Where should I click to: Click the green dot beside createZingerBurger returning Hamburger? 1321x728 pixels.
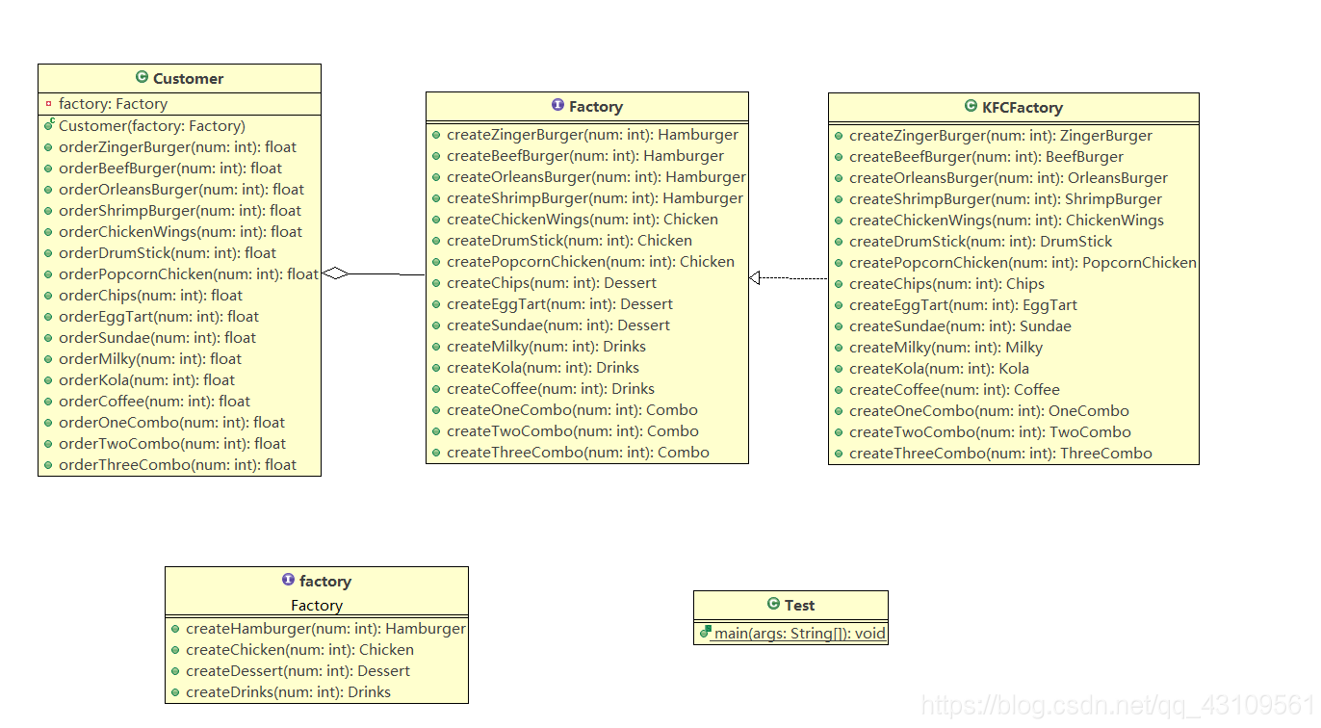point(436,135)
